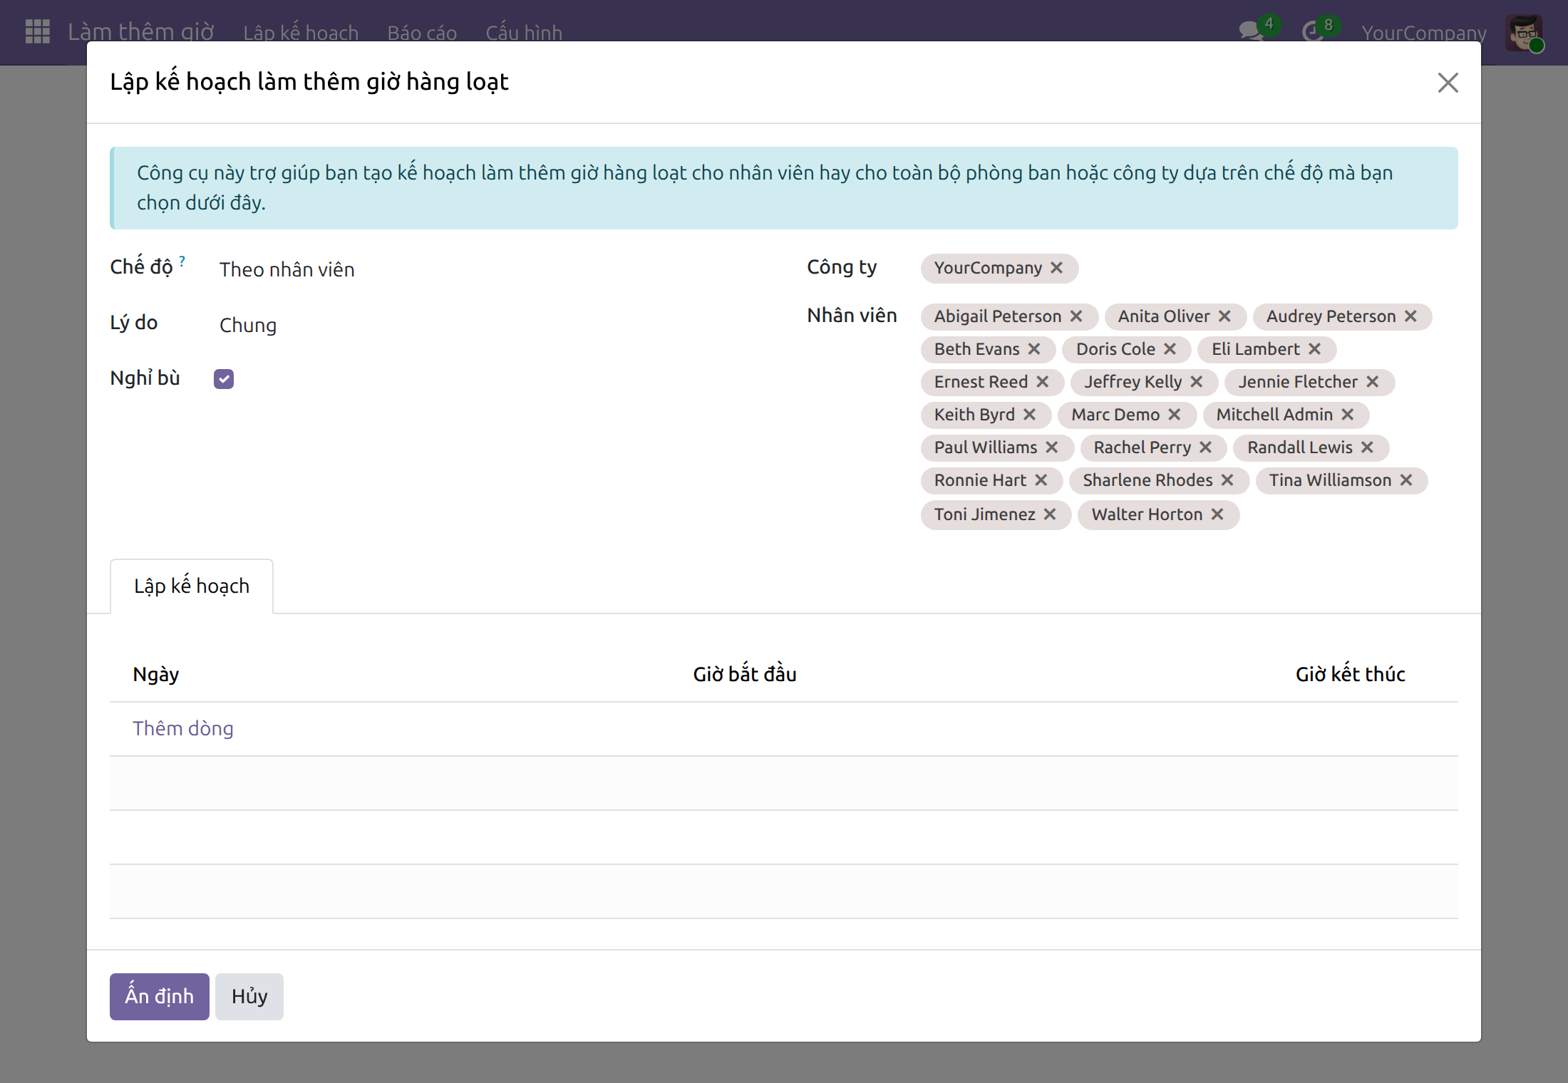This screenshot has width=1568, height=1083.
Task: Remove the Jennie Fletcher tag
Action: (1372, 382)
